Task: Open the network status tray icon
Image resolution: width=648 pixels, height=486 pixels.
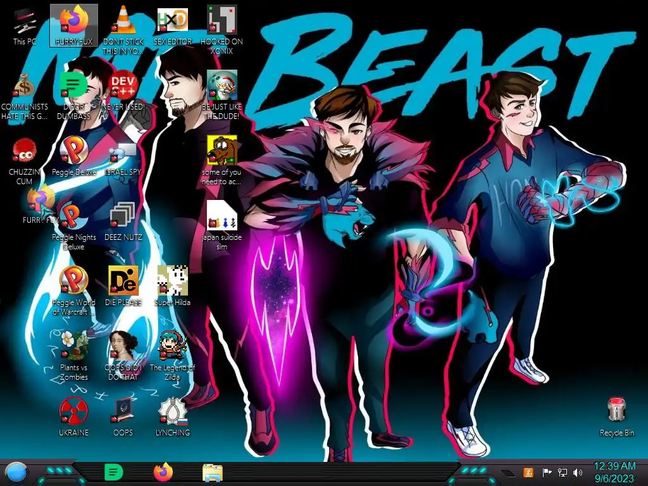Action: pos(562,472)
